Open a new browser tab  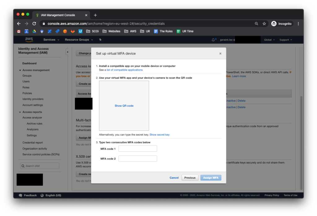95,15
